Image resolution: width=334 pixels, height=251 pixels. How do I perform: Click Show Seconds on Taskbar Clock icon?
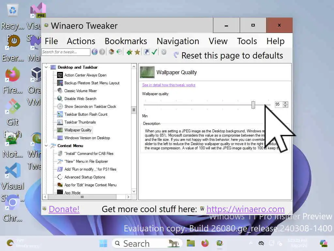pos(60,107)
